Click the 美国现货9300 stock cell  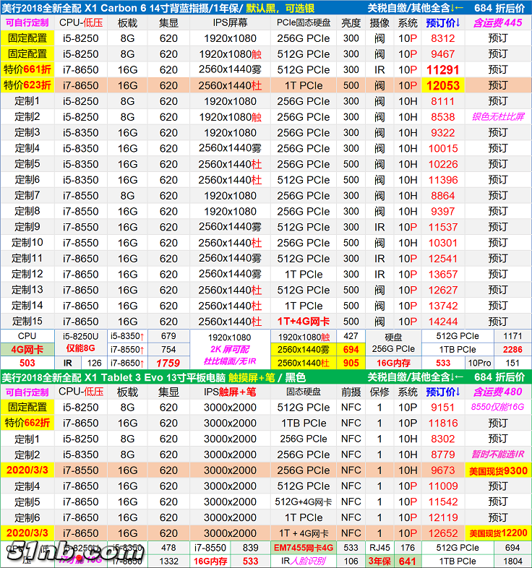[x=498, y=470]
